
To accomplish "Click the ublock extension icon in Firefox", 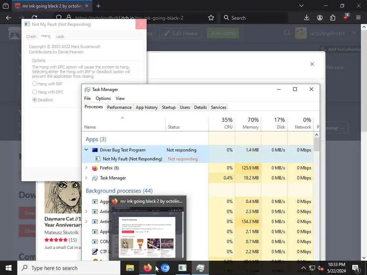I will coord(346,18).
